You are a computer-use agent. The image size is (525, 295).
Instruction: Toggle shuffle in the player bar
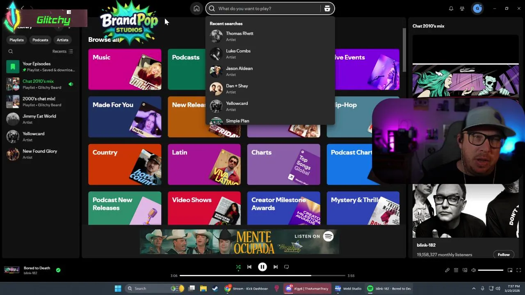(238, 267)
